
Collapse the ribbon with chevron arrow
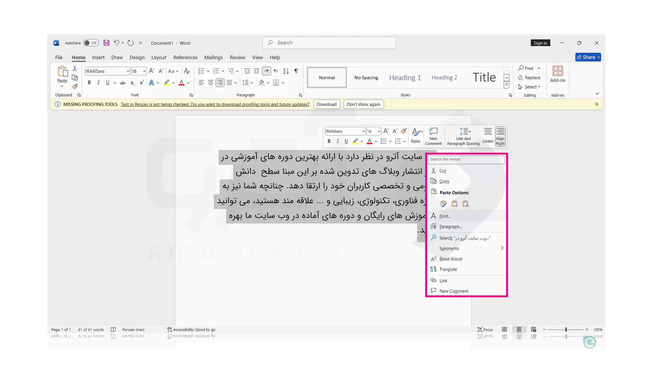597,94
